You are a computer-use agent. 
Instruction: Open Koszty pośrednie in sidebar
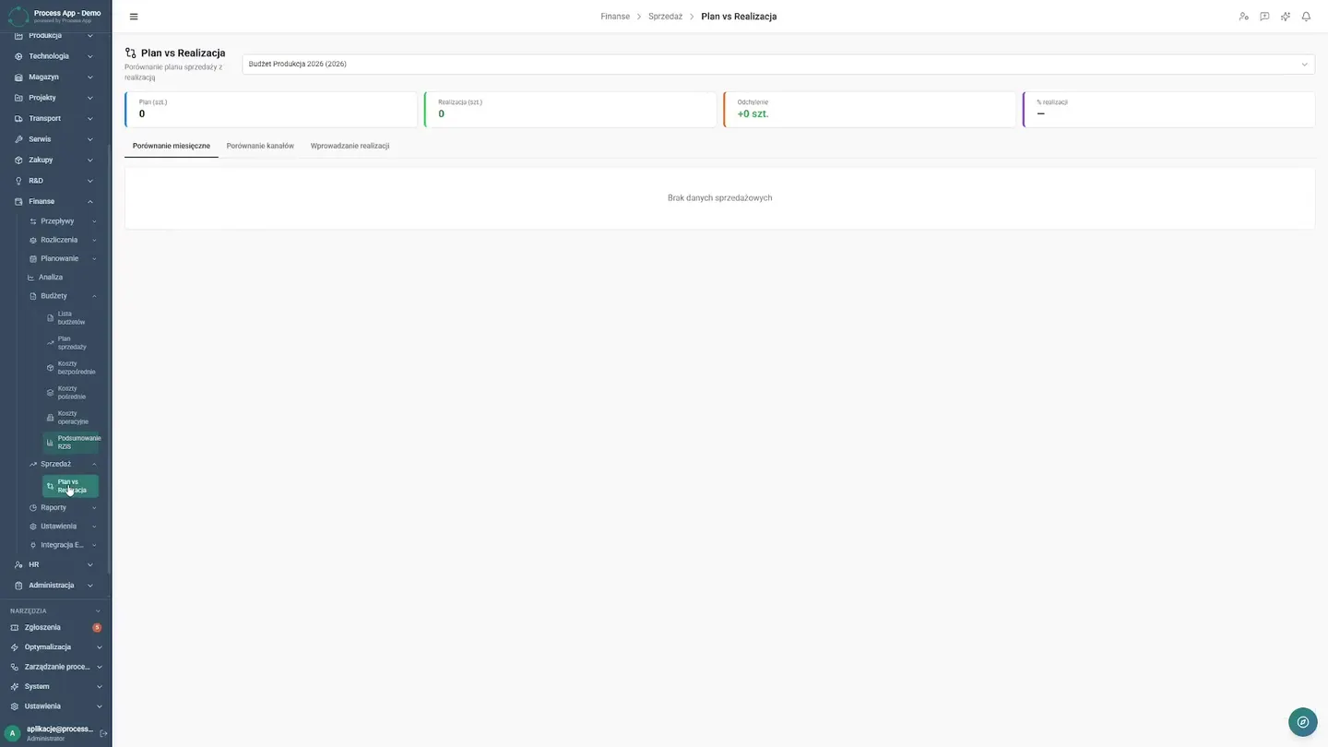pyautogui.click(x=71, y=393)
